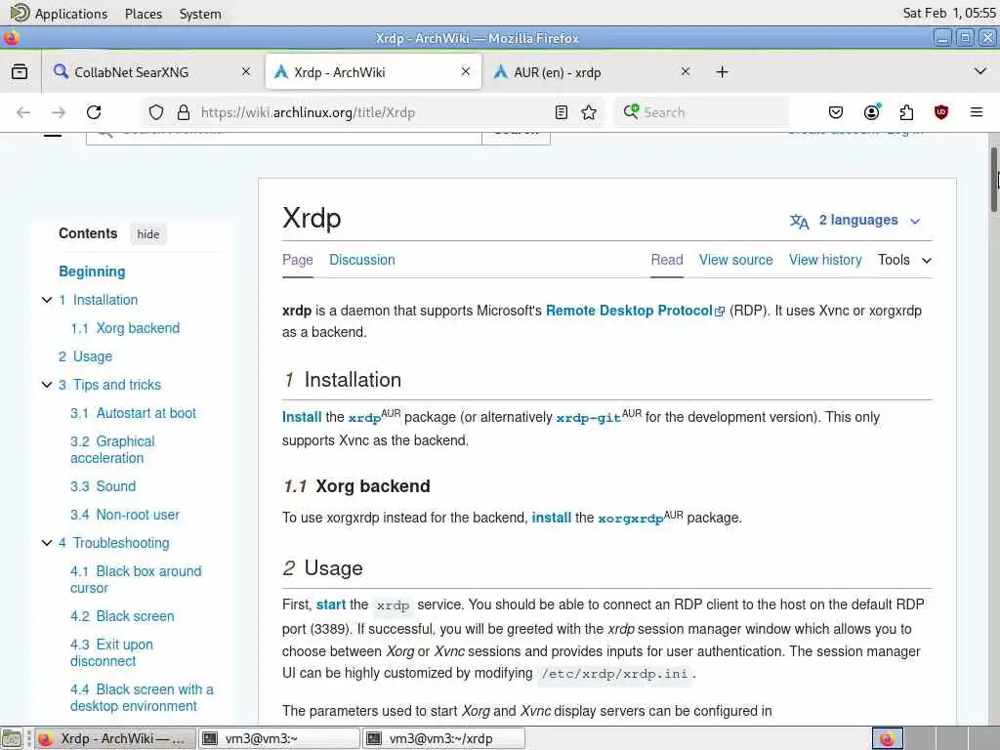Screen dimensions: 1000x750
Task: Open a new tab with plus button
Action: pos(722,72)
